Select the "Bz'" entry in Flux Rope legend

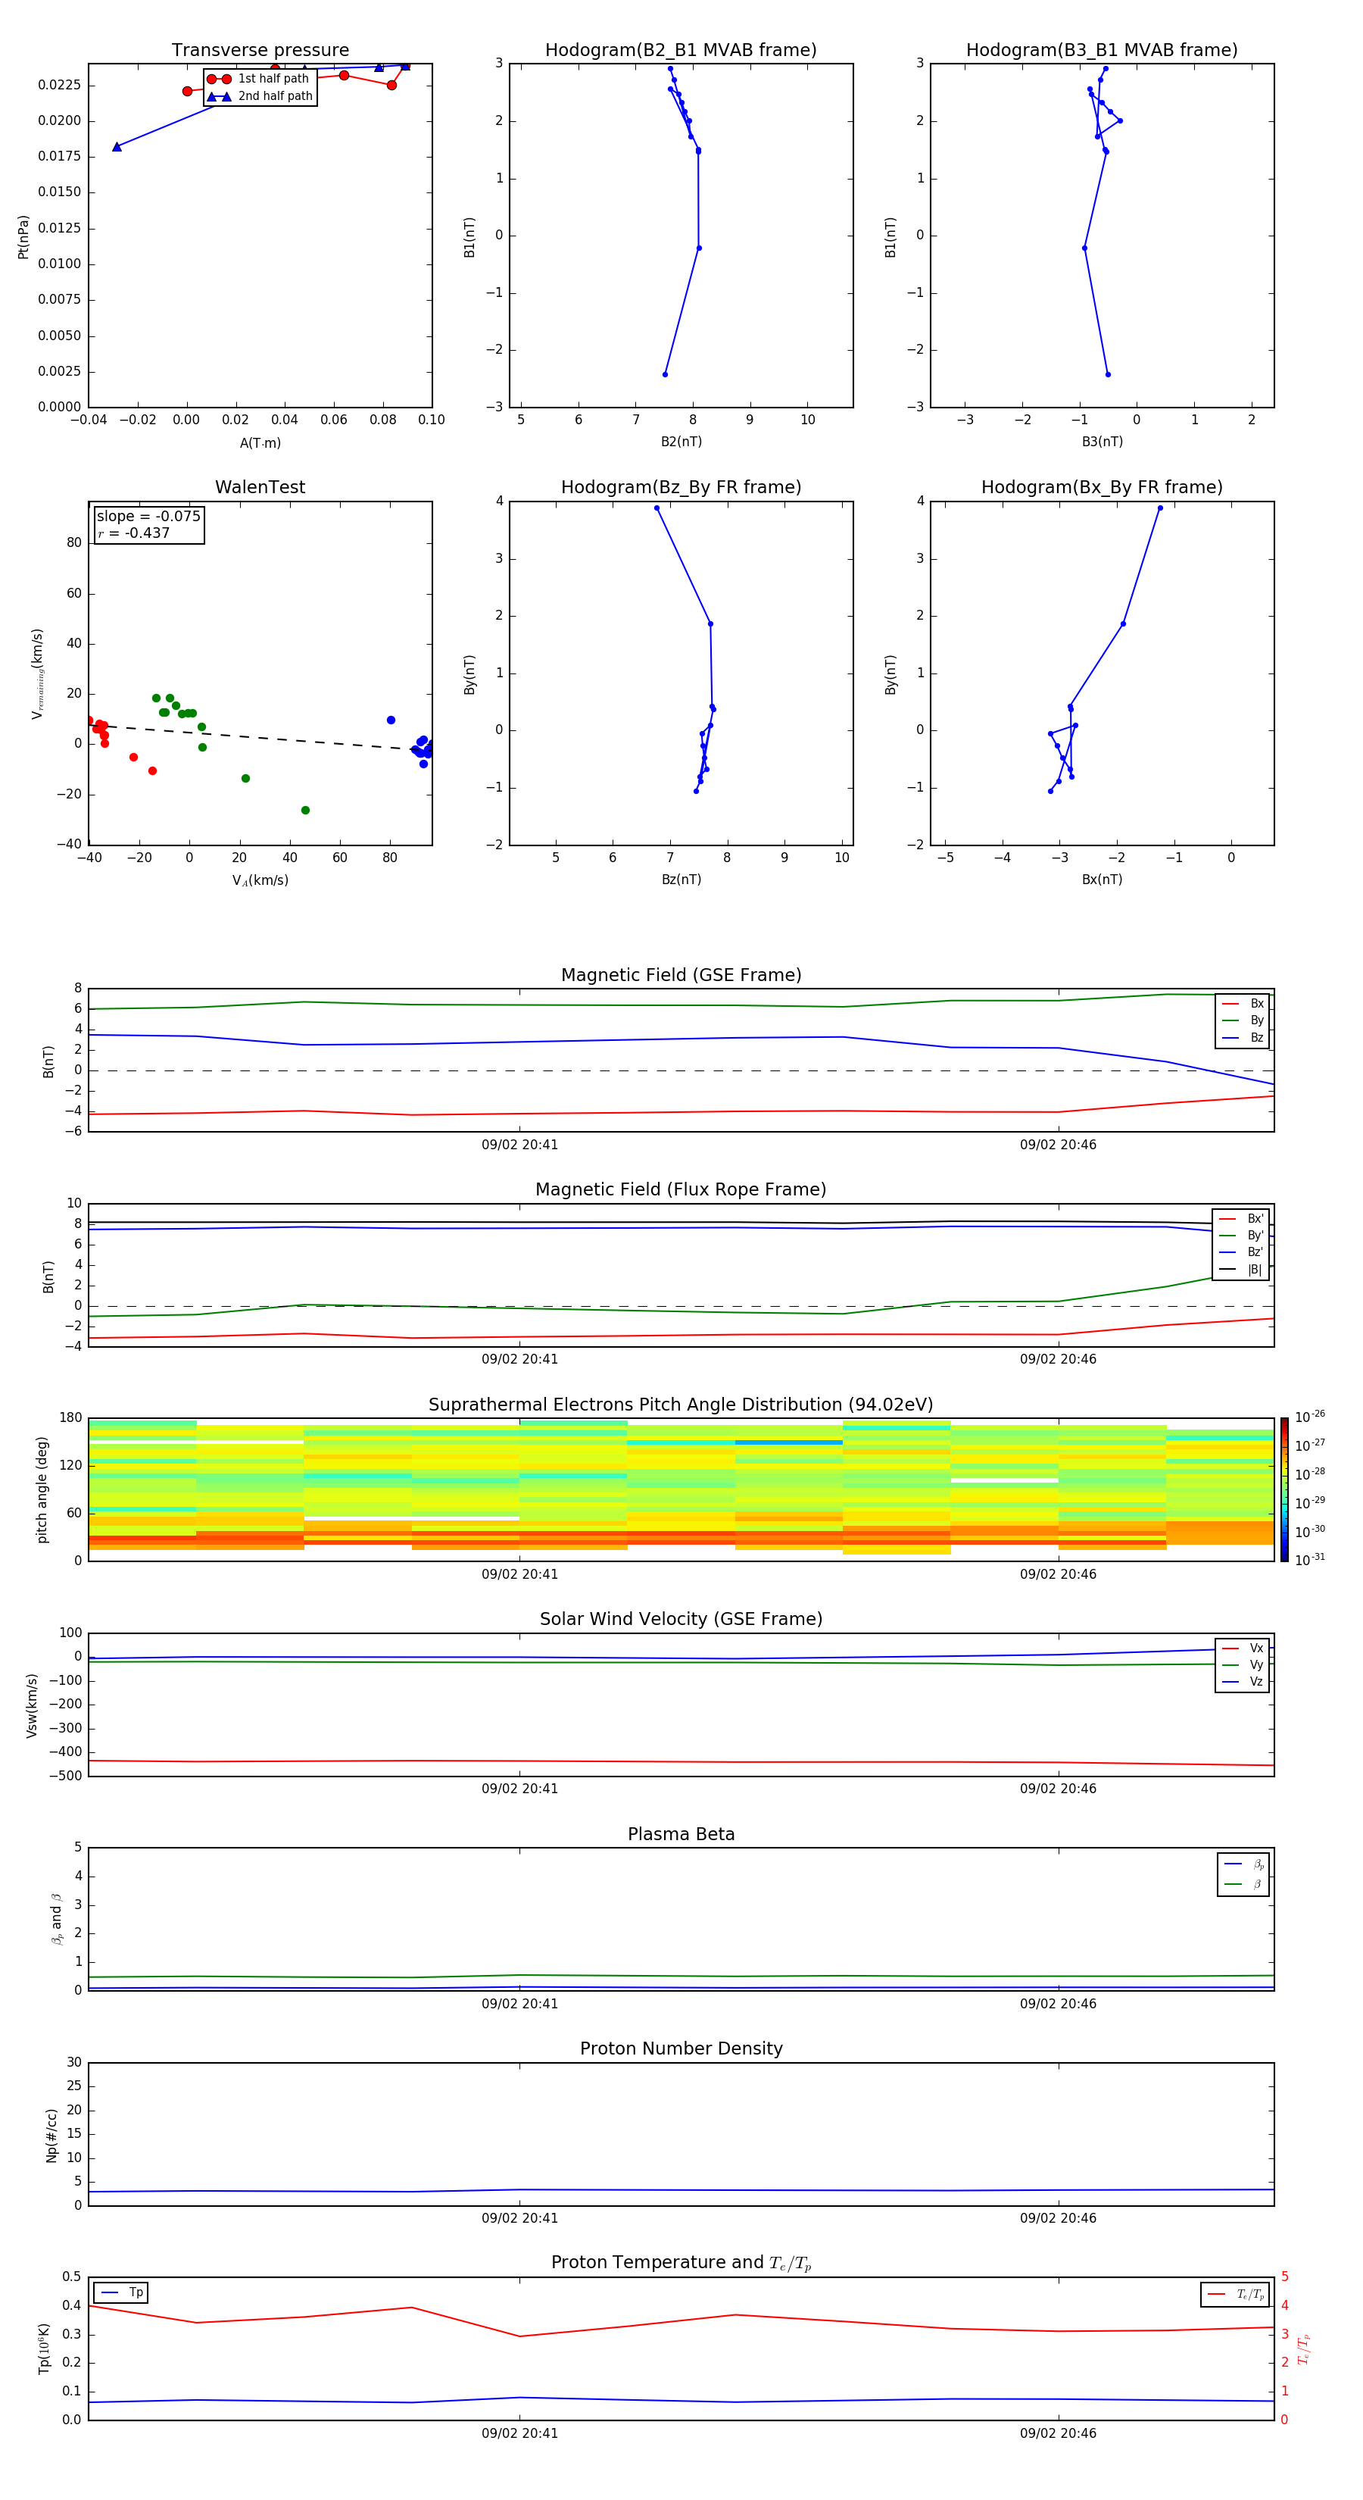(x=1241, y=1252)
